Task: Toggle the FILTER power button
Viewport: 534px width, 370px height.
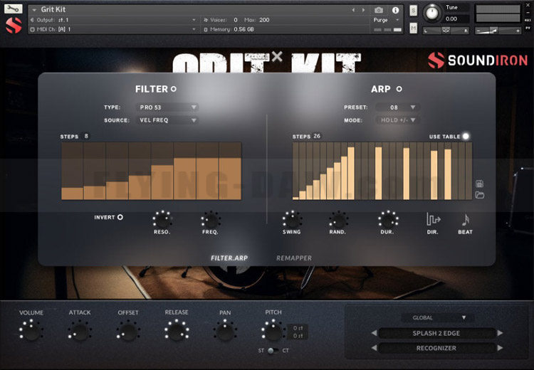Action: pos(174,89)
